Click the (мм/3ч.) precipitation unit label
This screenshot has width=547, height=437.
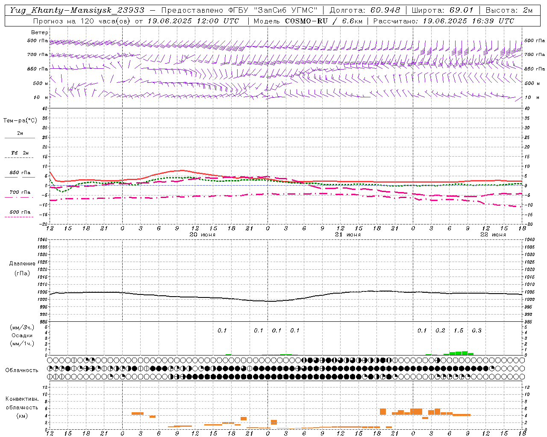click(22, 327)
